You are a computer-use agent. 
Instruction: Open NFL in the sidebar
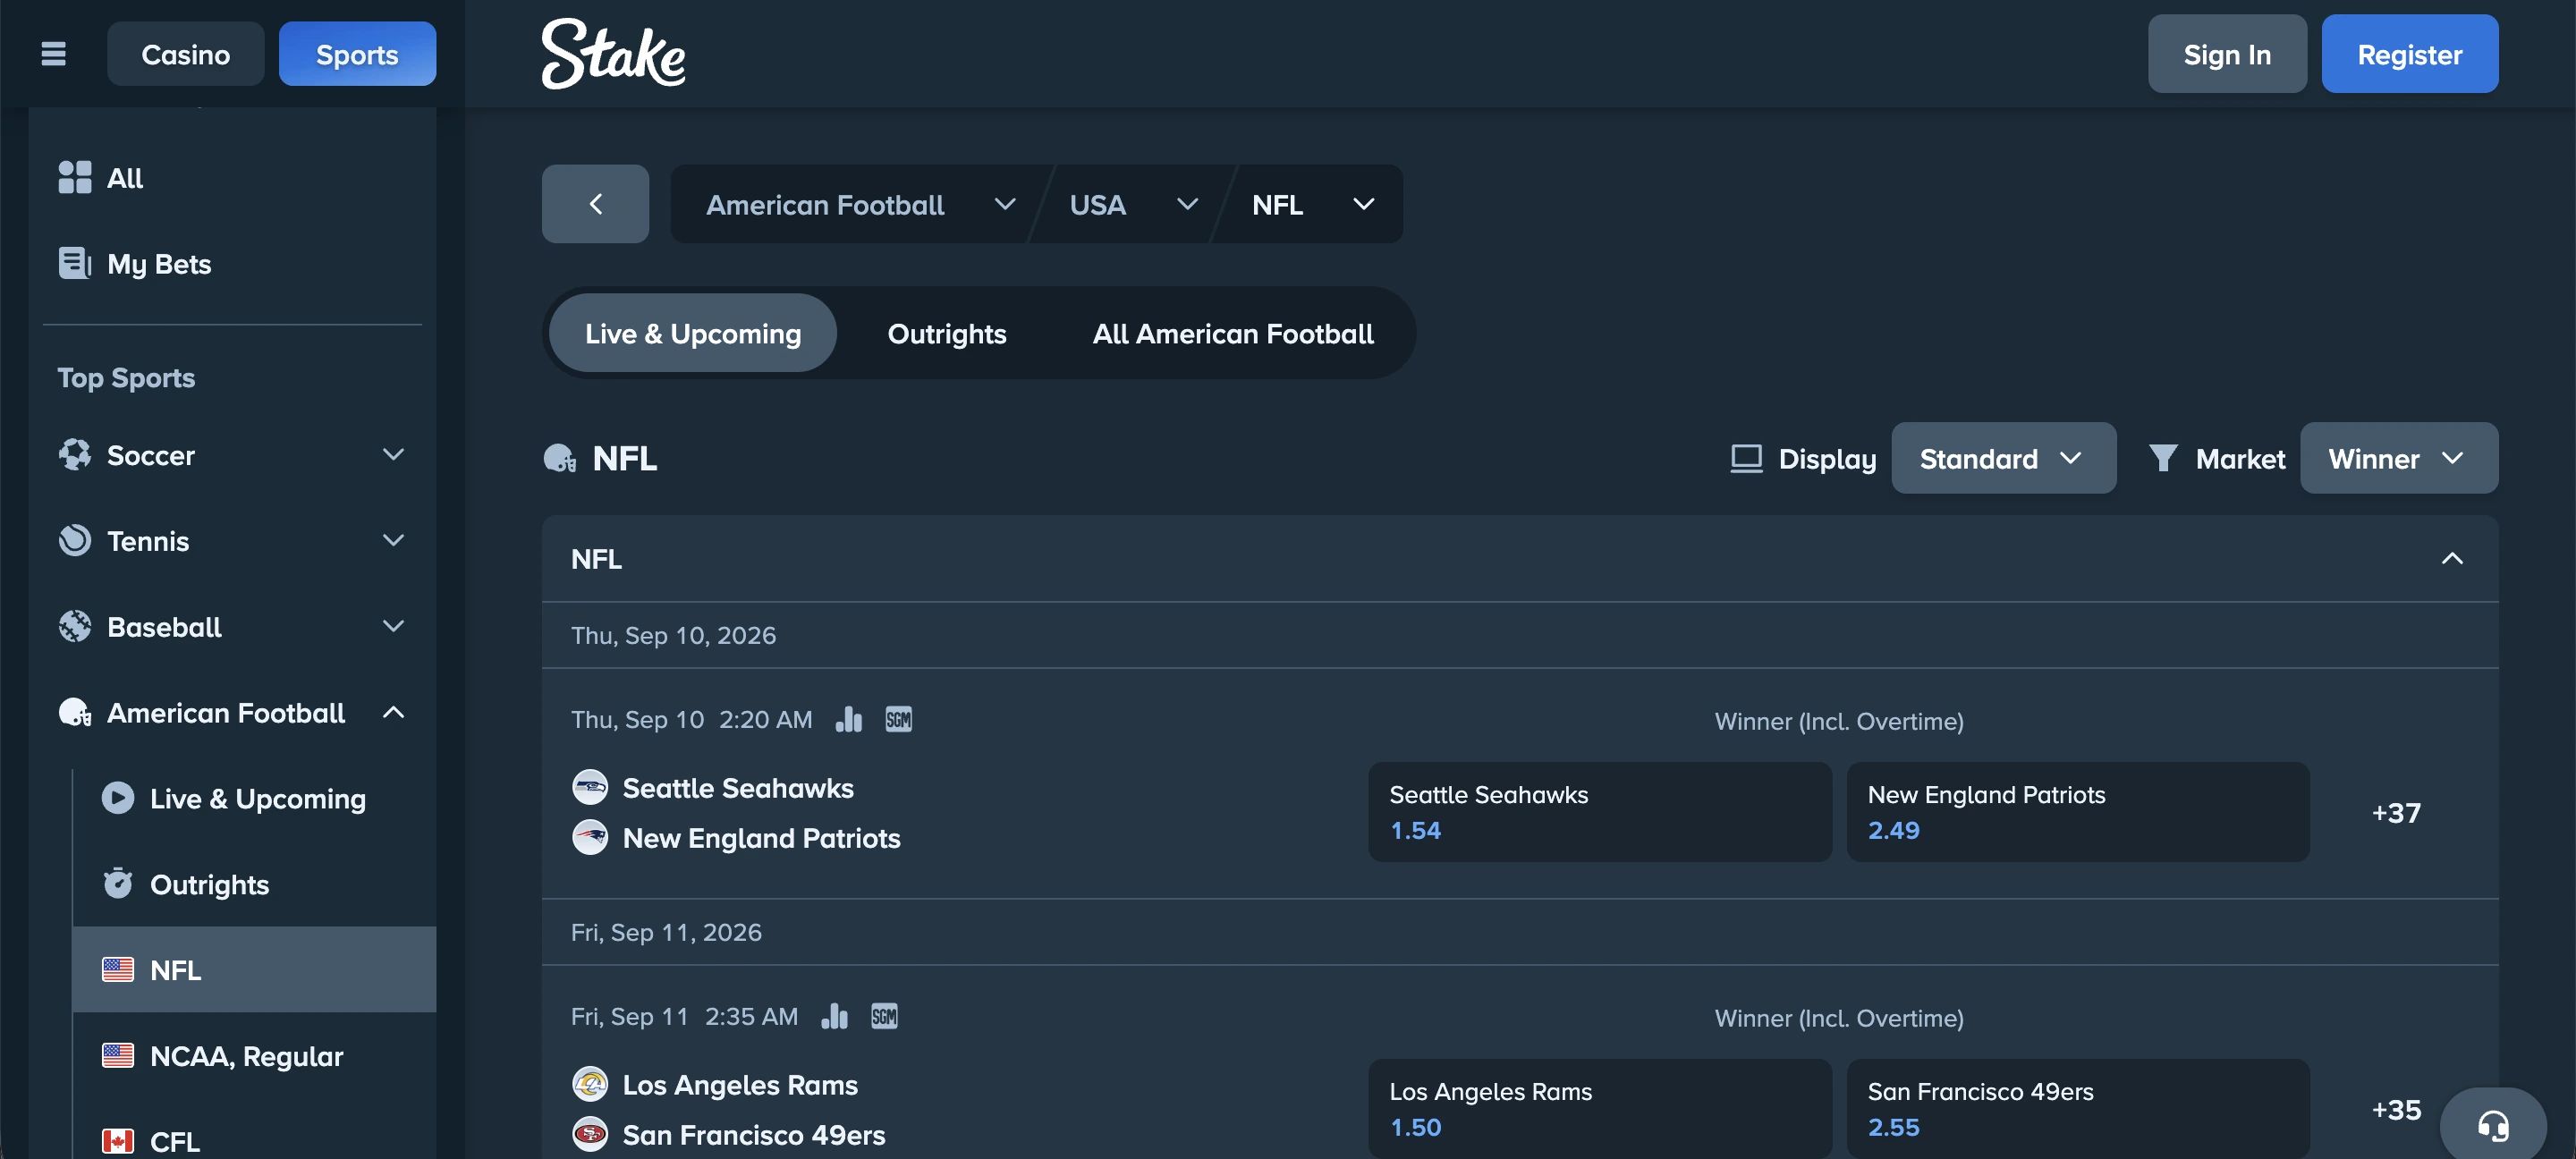point(254,970)
